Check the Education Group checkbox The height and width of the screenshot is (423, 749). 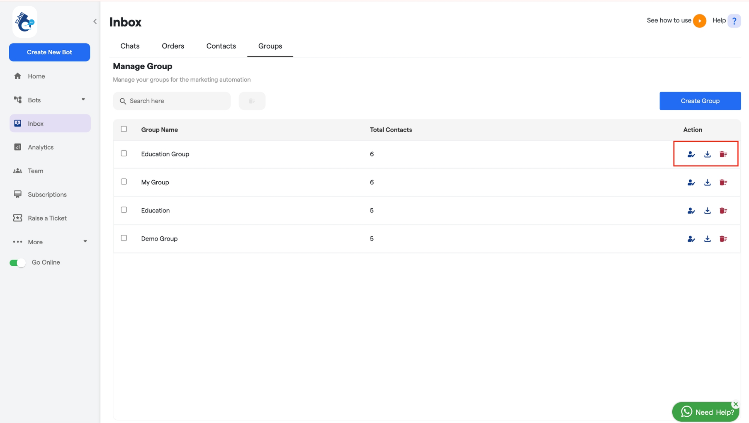[x=124, y=153]
